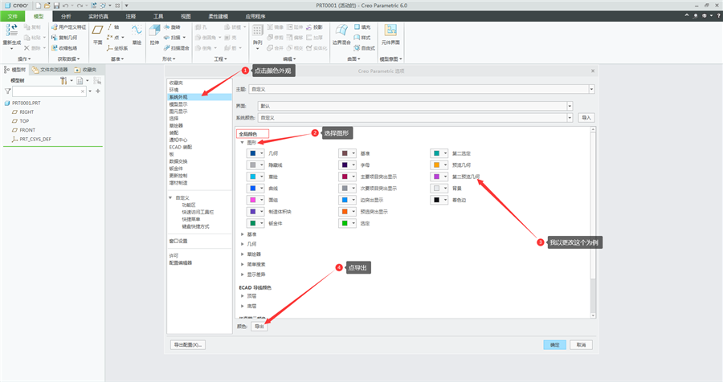Viewport: 723px width, 382px height.
Task: Click the Save icon in quick access toolbar
Action: [56, 6]
